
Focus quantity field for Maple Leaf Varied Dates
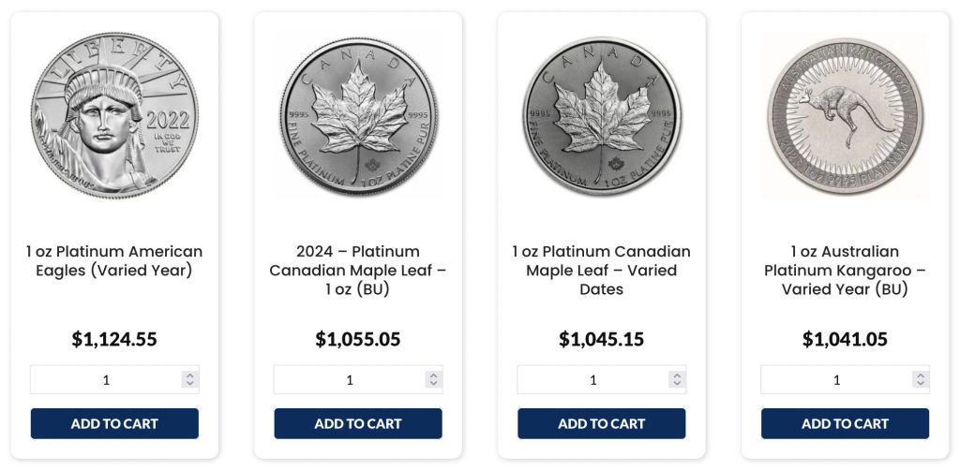[x=591, y=379]
